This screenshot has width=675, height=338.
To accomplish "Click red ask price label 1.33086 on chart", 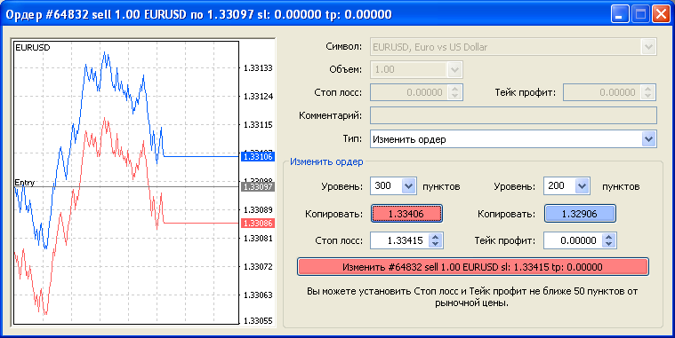I will [x=258, y=224].
